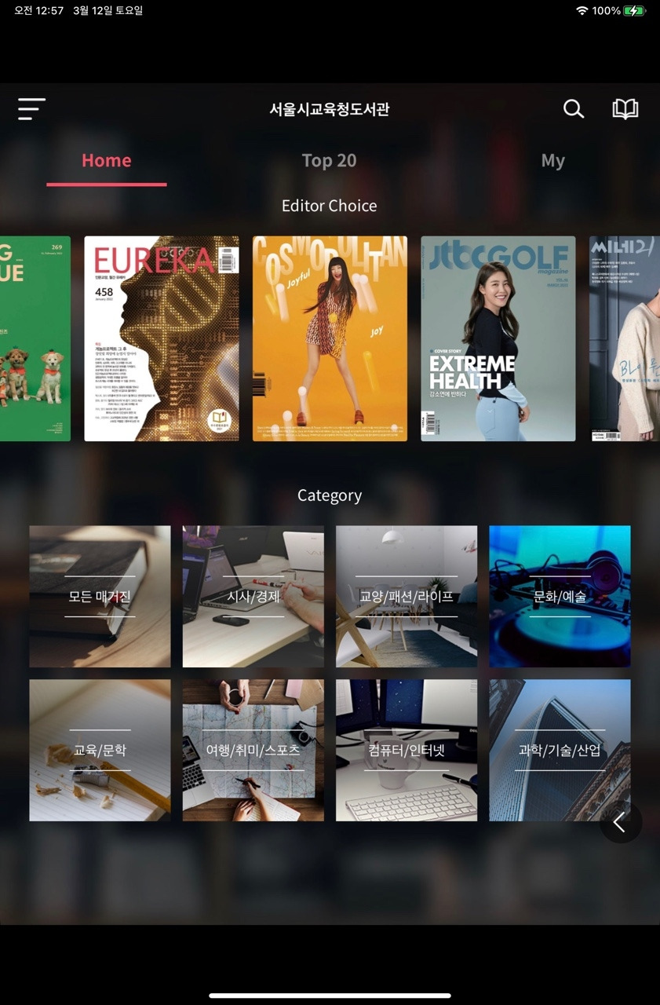This screenshot has width=660, height=1005.
Task: Tap the back chevron floating button
Action: (621, 822)
